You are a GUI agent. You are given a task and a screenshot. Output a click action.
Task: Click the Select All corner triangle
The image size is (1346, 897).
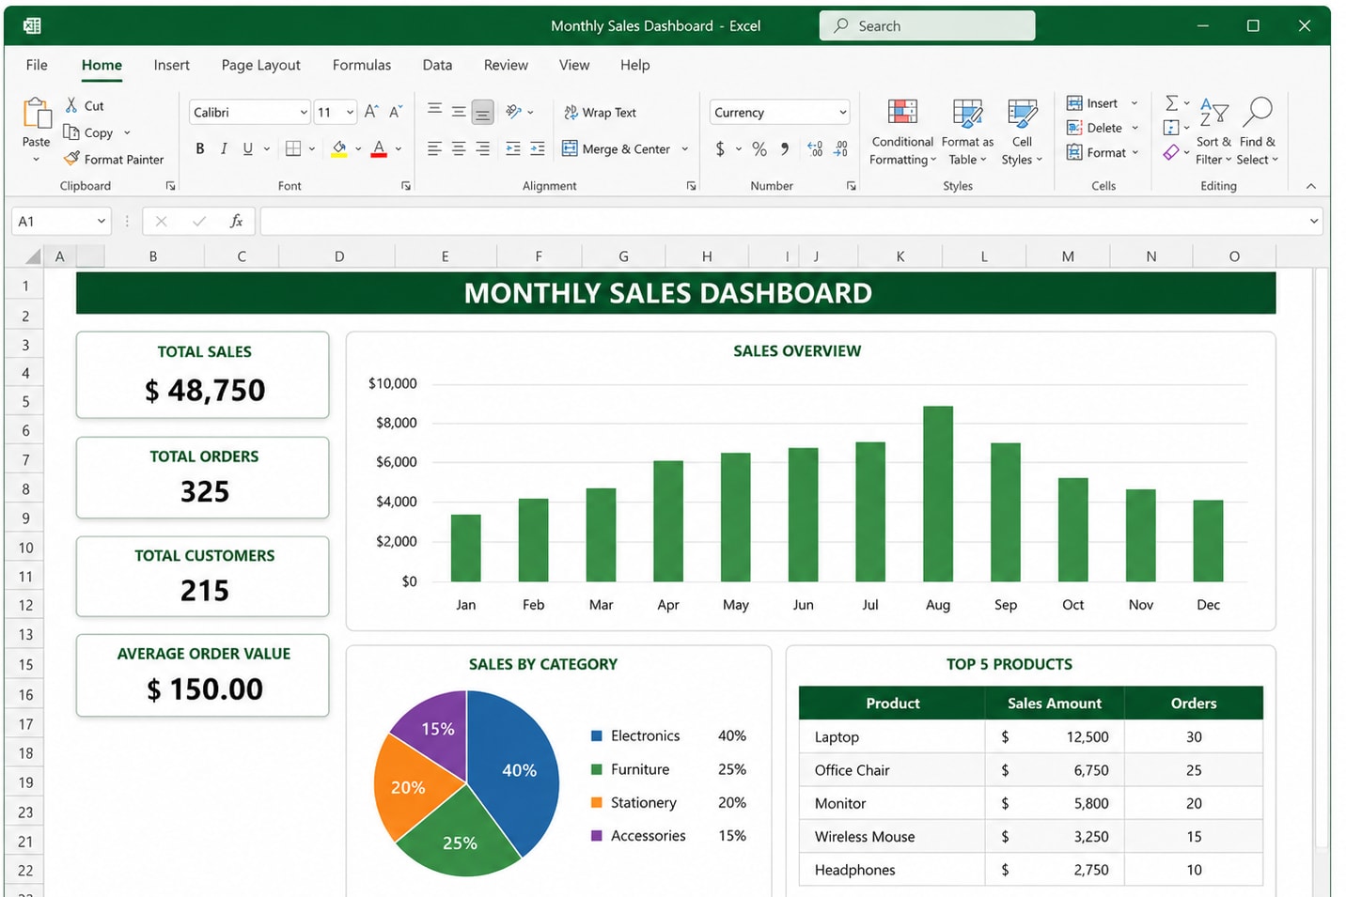[33, 256]
